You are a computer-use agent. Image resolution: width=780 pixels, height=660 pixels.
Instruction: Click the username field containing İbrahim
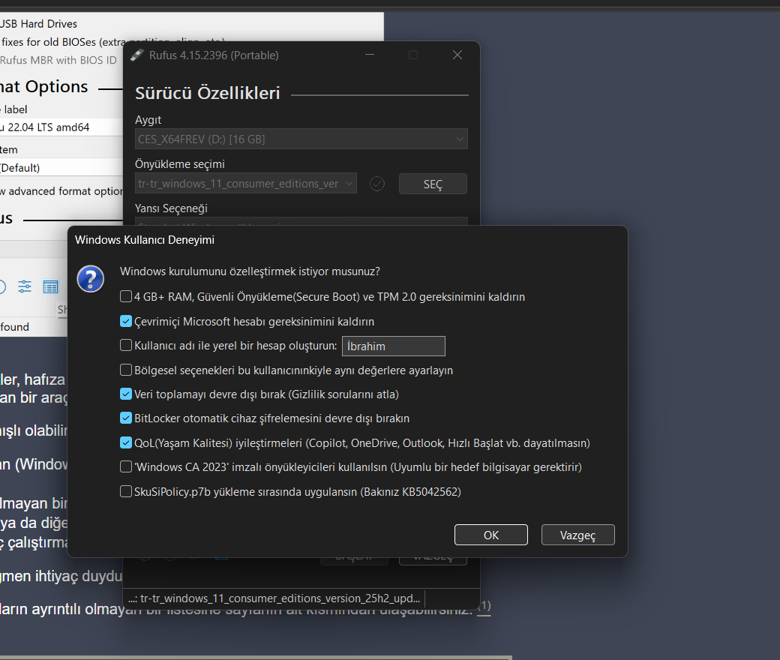[394, 346]
